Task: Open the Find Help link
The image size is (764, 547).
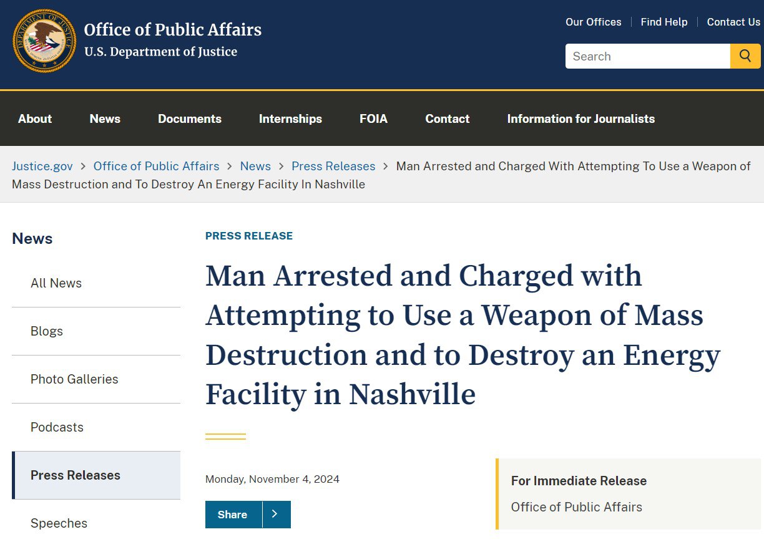Action: click(664, 22)
